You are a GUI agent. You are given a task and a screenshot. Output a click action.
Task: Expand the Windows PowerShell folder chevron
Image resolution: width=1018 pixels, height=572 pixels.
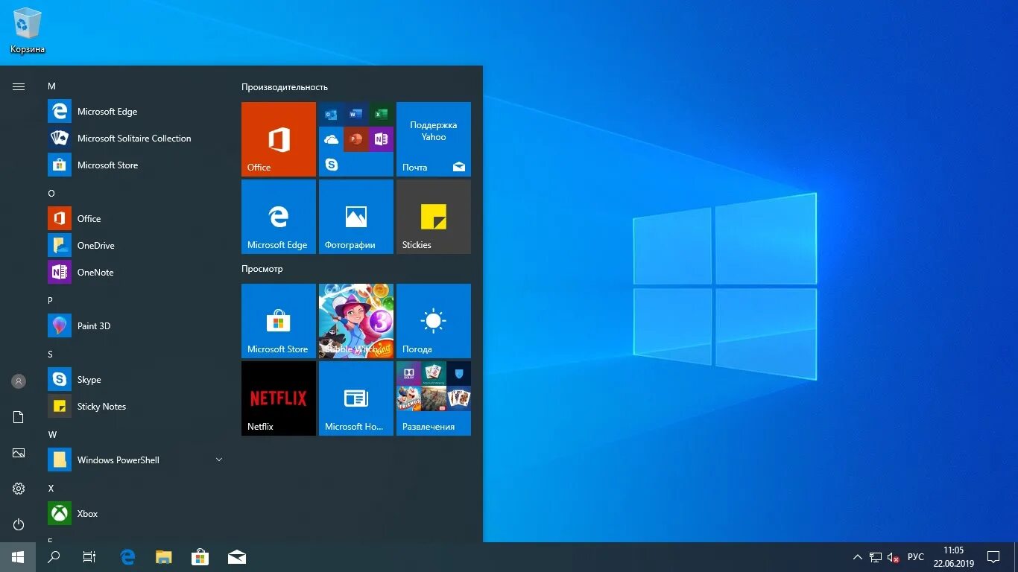tap(218, 460)
